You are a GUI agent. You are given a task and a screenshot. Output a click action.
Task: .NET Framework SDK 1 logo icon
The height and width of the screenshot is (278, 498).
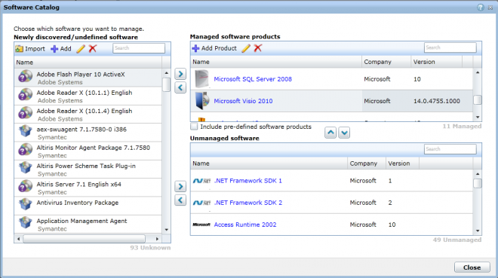(x=201, y=181)
